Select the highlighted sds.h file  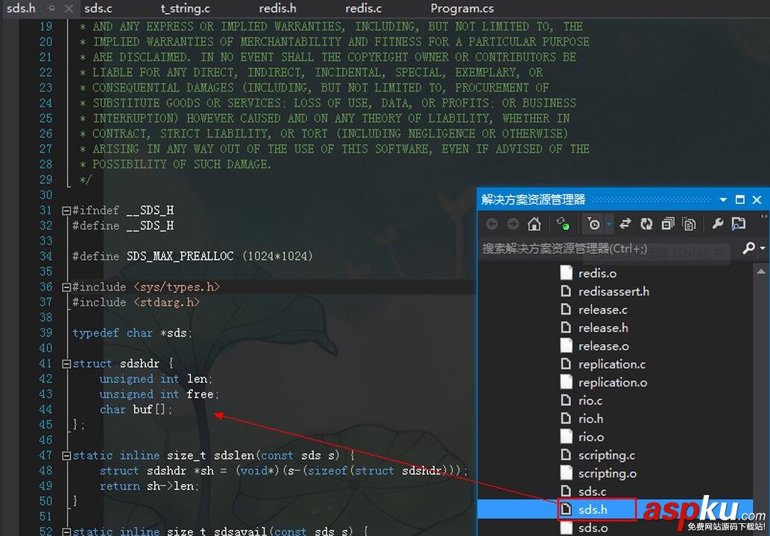593,509
